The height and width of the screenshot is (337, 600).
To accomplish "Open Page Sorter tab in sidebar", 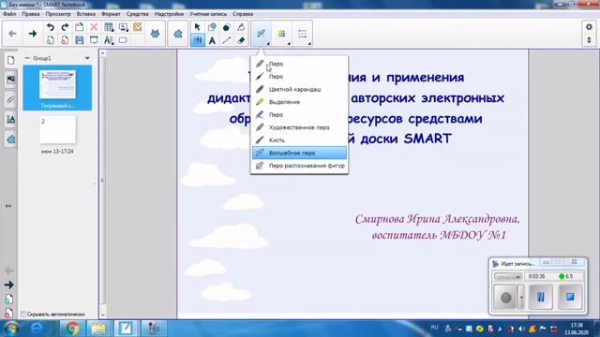I will 10,60.
